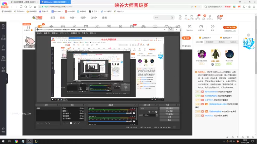The width and height of the screenshot is (257, 144).
Task: Adjust the first mixer channel volume slider
Action: click(x=109, y=113)
